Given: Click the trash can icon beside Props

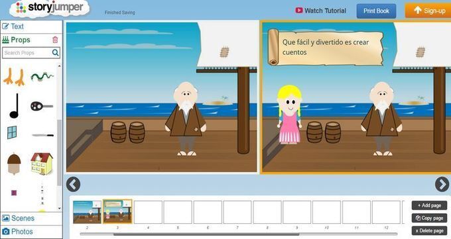Looking at the screenshot, I should [55, 40].
